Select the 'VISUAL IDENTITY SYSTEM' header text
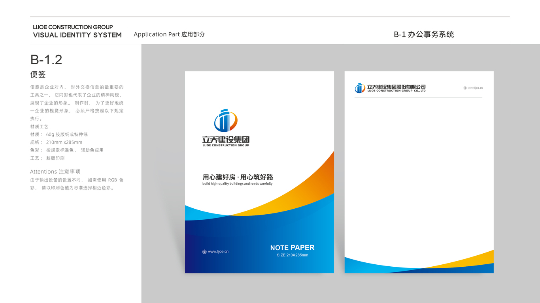Viewport: 540px width, 303px height. [x=77, y=35]
